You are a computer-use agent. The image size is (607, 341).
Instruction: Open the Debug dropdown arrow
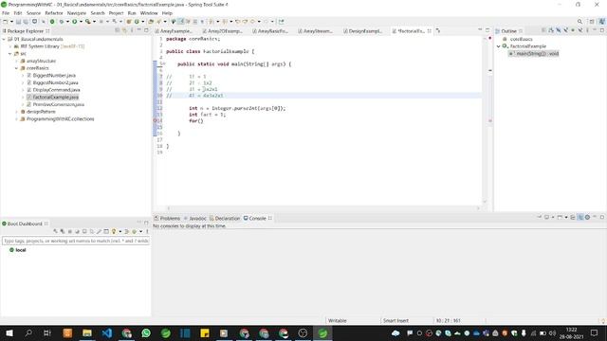(x=67, y=22)
